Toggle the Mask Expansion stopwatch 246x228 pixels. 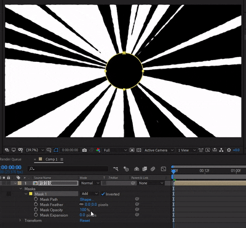36,215
